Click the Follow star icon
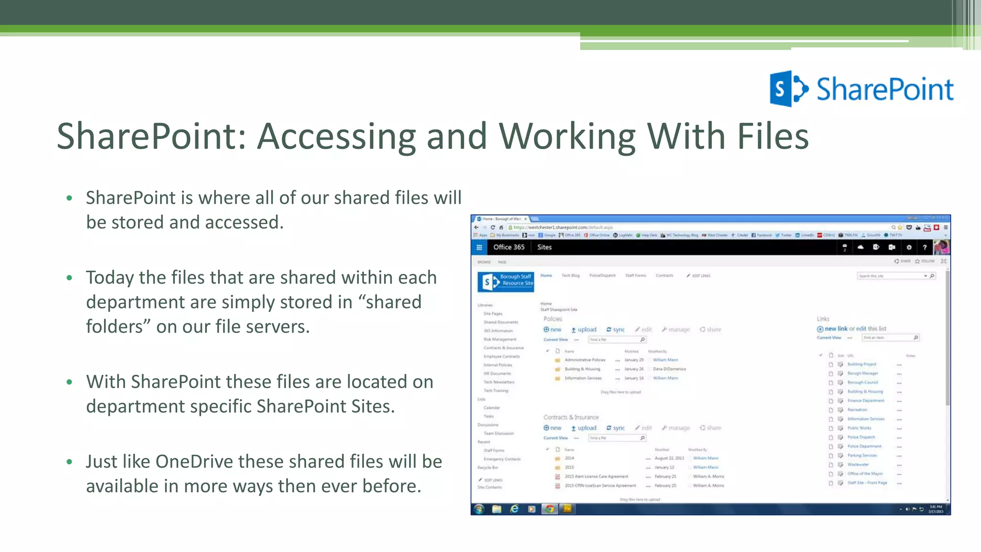Viewport: 981px width, 552px height. click(x=918, y=261)
